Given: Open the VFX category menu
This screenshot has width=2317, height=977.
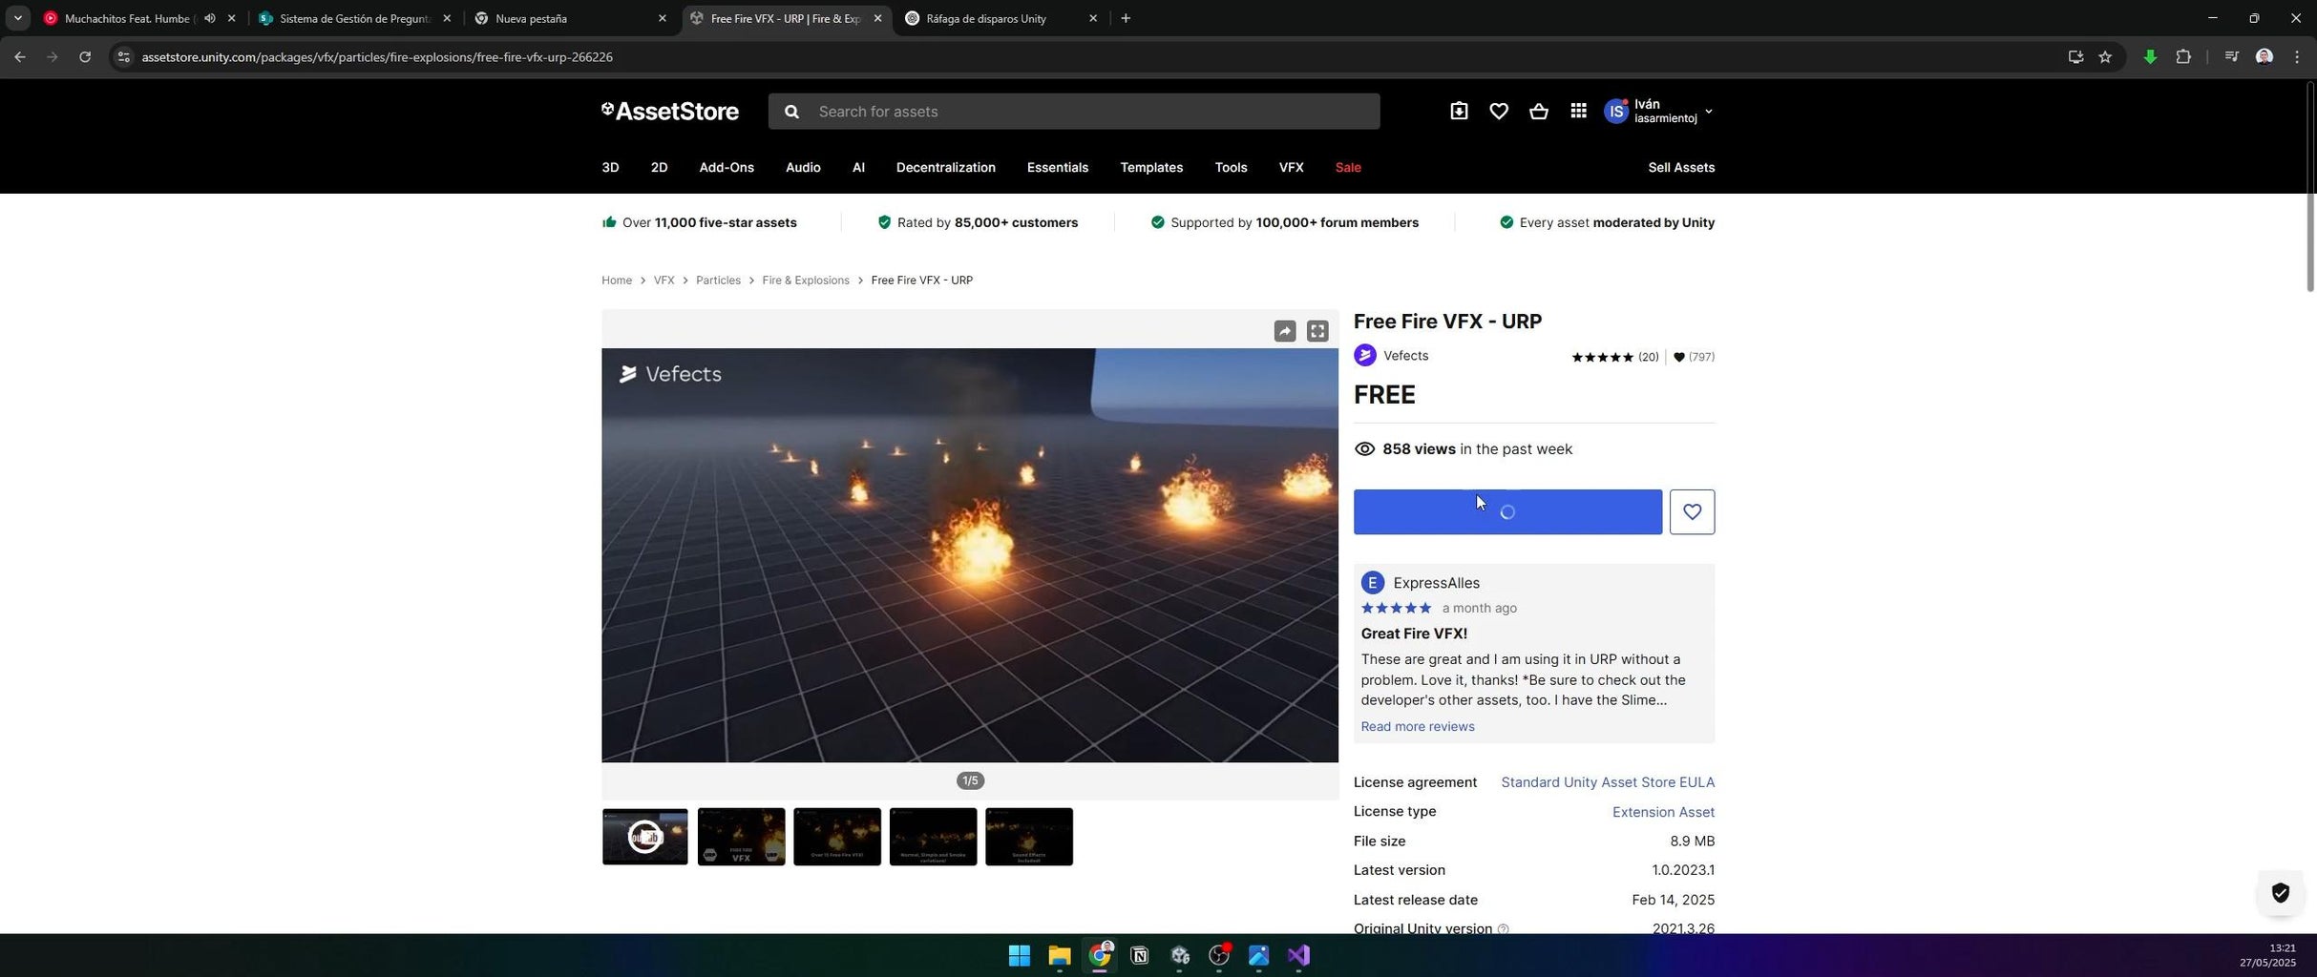Looking at the screenshot, I should tap(1291, 167).
